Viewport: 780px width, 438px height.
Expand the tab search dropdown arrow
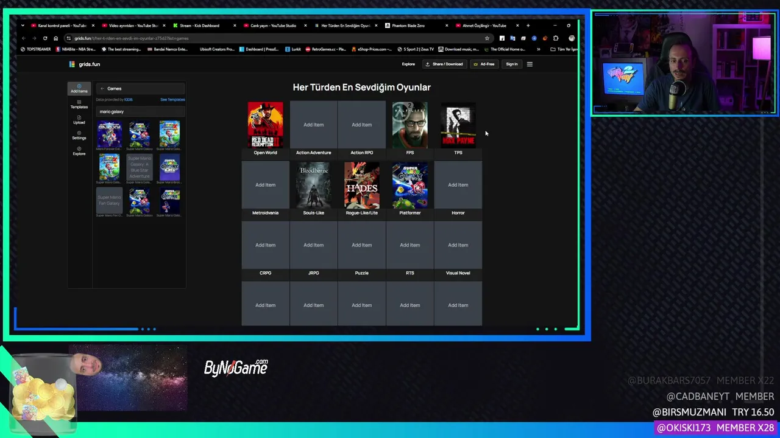click(x=23, y=26)
